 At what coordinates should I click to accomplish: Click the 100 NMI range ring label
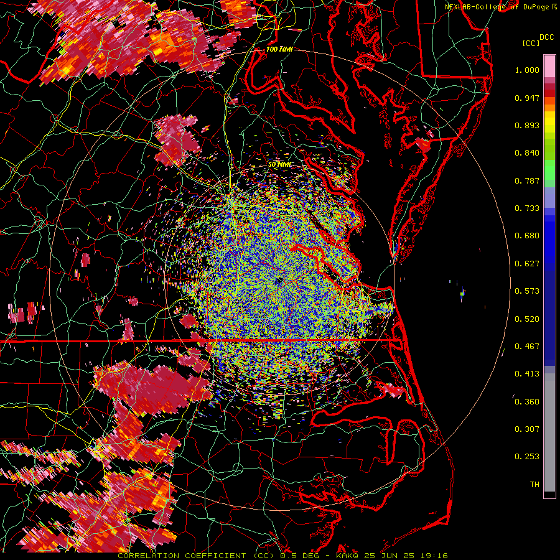279,49
